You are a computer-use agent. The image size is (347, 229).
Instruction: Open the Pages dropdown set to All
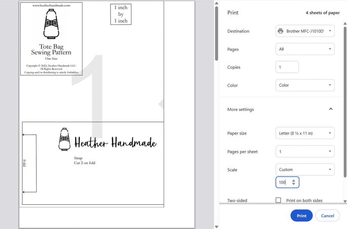click(305, 49)
